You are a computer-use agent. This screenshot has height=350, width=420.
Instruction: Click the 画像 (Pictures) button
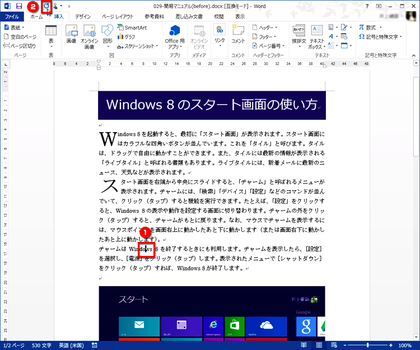click(x=72, y=34)
